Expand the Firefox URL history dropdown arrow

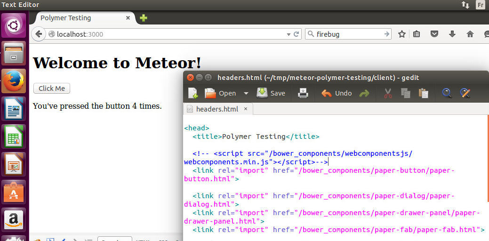pos(289,34)
